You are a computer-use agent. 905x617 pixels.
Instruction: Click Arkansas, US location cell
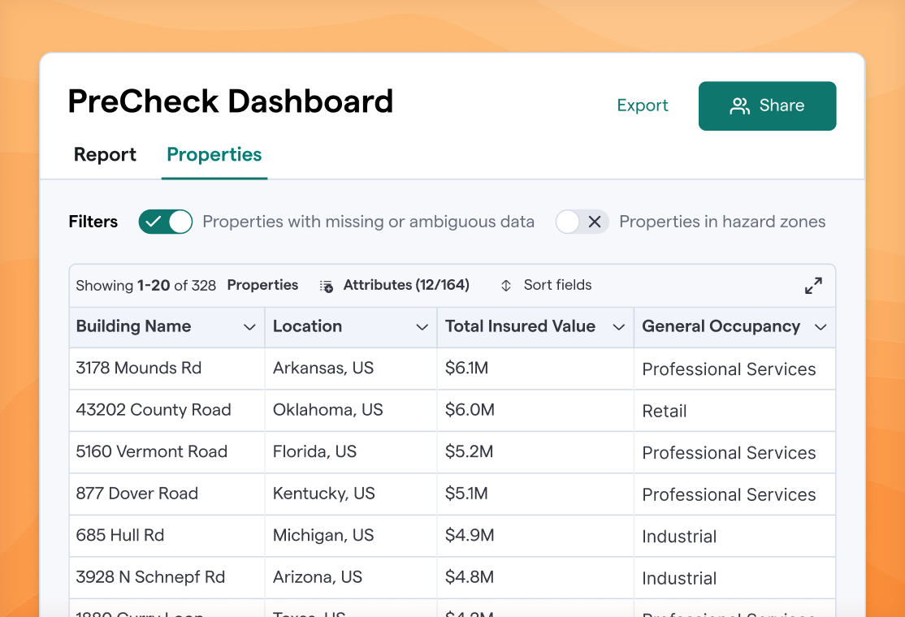pyautogui.click(x=351, y=369)
